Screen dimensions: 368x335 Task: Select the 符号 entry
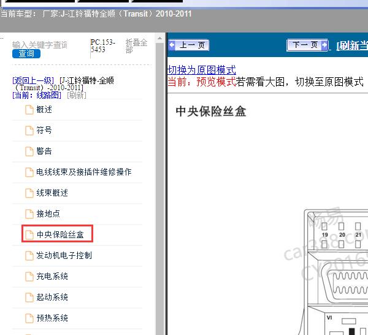[44, 130]
